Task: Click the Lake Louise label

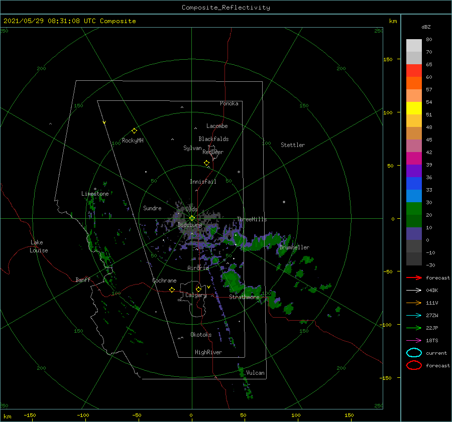Action: tap(39, 246)
